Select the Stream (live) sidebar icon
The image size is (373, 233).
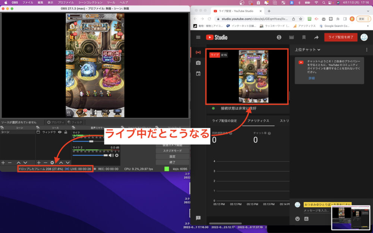[198, 52]
